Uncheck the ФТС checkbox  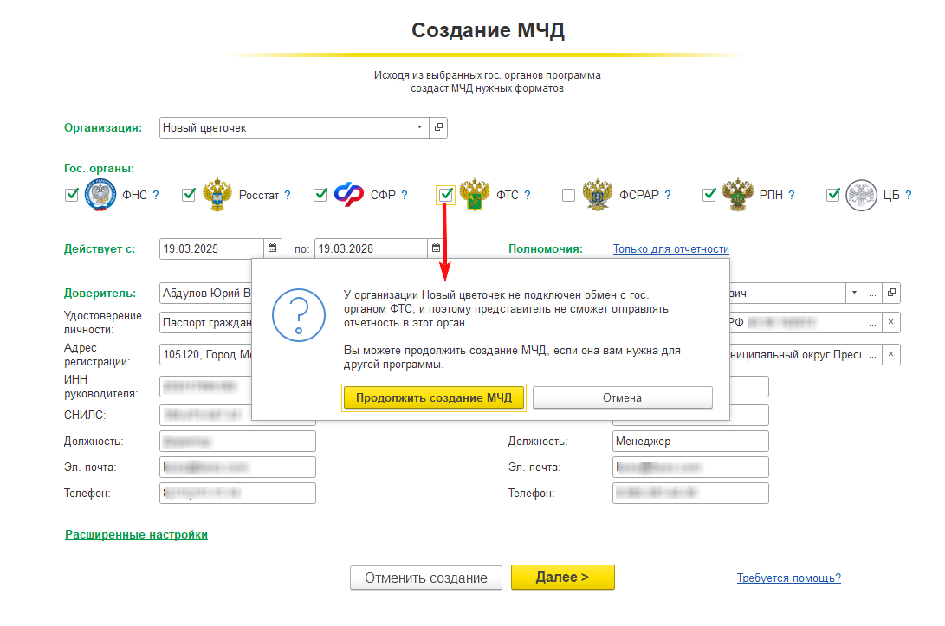coord(446,195)
